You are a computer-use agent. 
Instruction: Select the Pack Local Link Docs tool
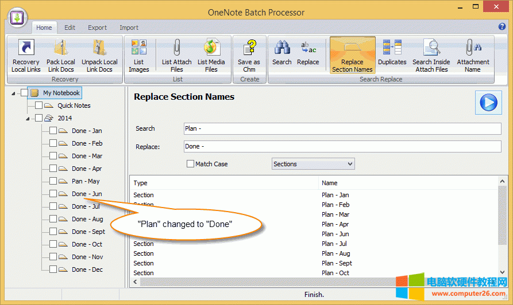(x=60, y=56)
